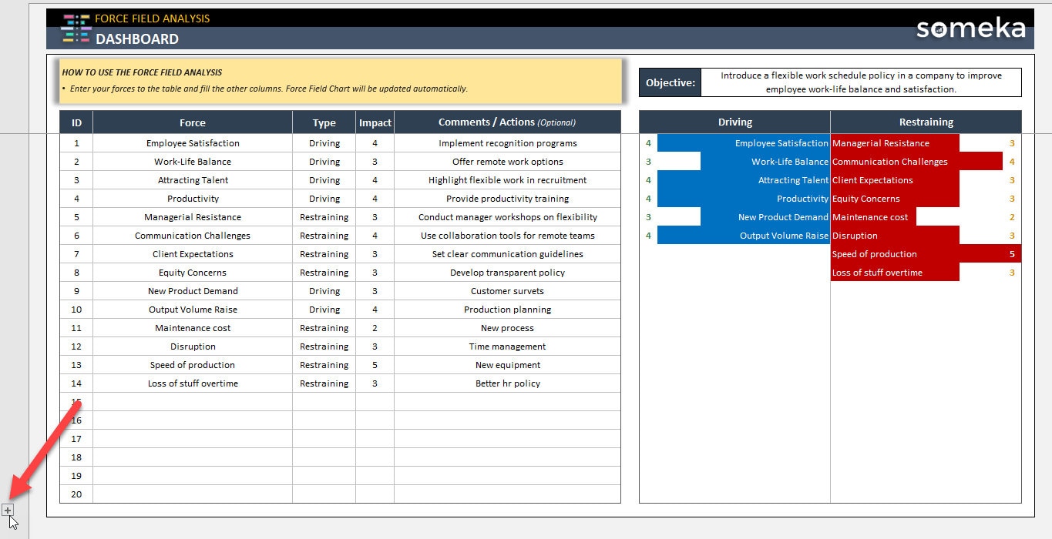Click the comment cell Offer remote work options
Screen dimensions: 1052x539
[506, 161]
